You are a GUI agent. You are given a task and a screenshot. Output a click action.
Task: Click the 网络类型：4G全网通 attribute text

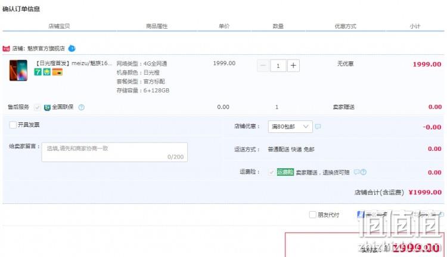142,64
